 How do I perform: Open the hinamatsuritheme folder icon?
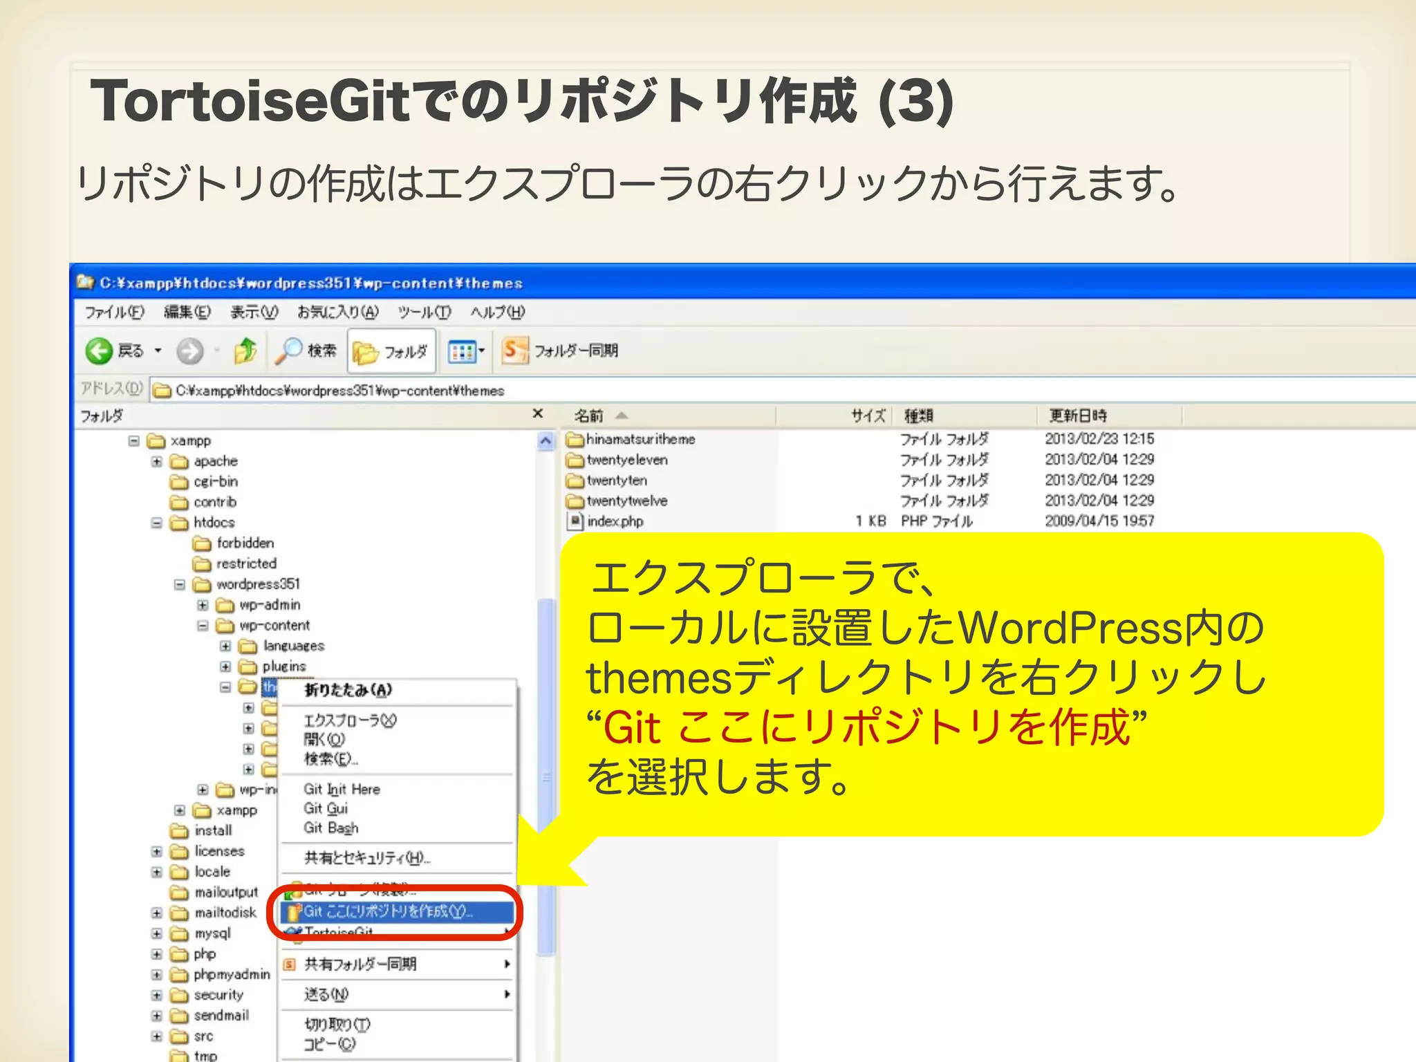575,440
